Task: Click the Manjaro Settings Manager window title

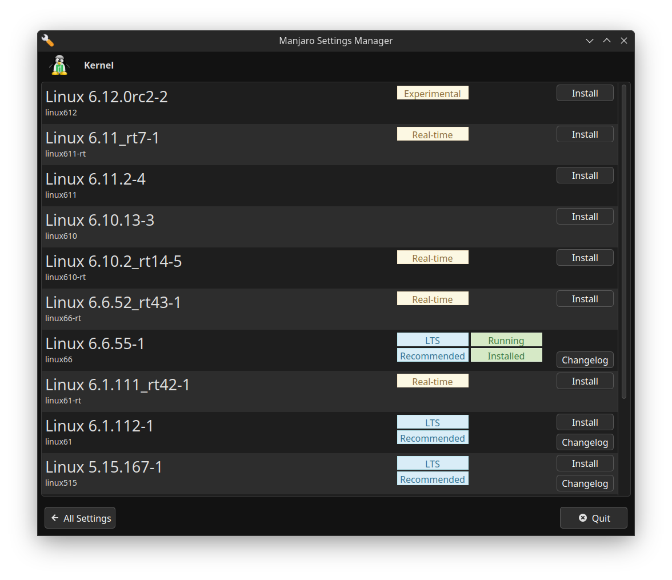Action: [335, 41]
